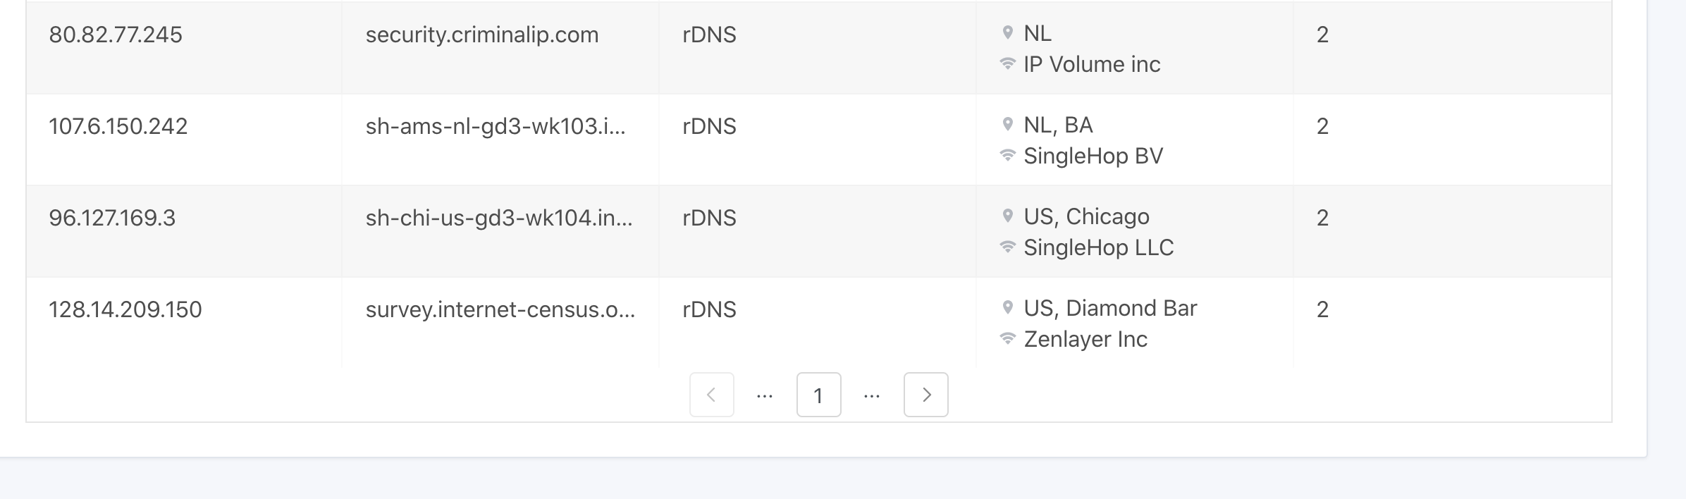
Task: Click ellipsis before page 1
Action: 765,395
